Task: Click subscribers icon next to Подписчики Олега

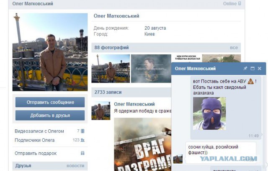Action: pos(82,140)
